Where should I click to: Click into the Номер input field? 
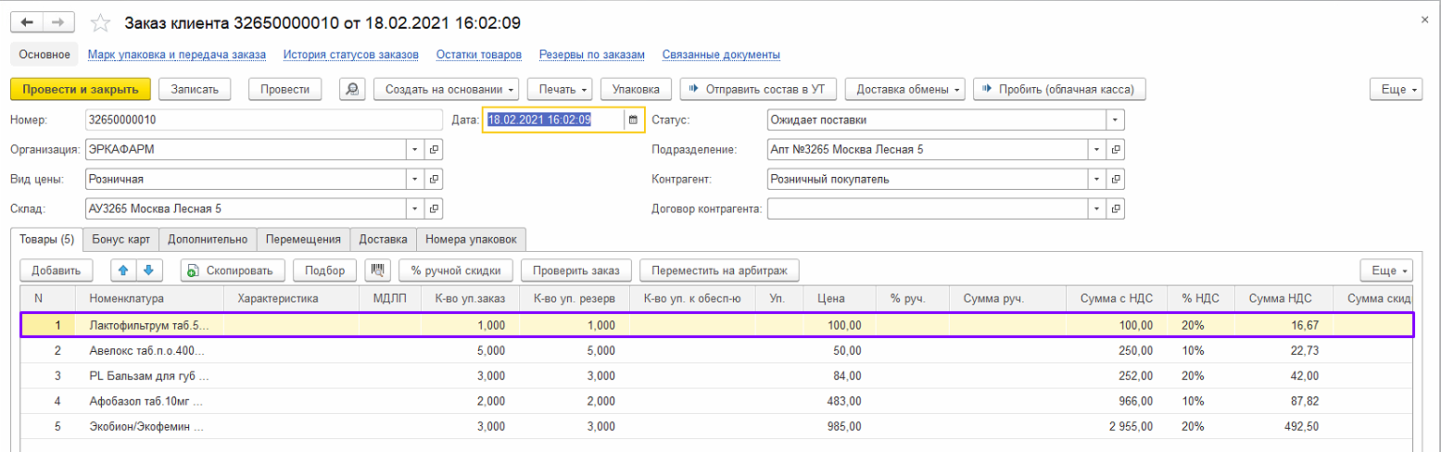pyautogui.click(x=263, y=120)
